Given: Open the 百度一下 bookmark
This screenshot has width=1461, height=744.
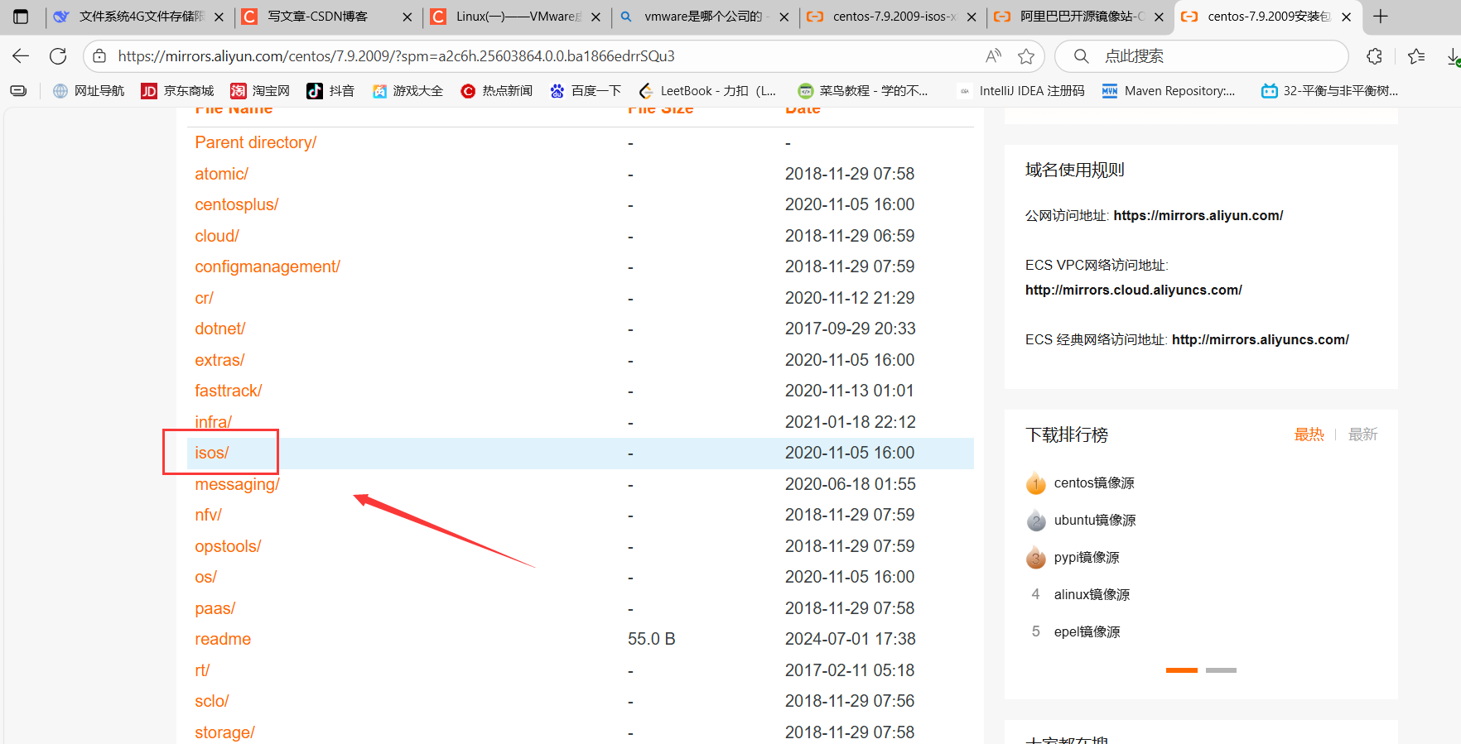Looking at the screenshot, I should point(585,91).
